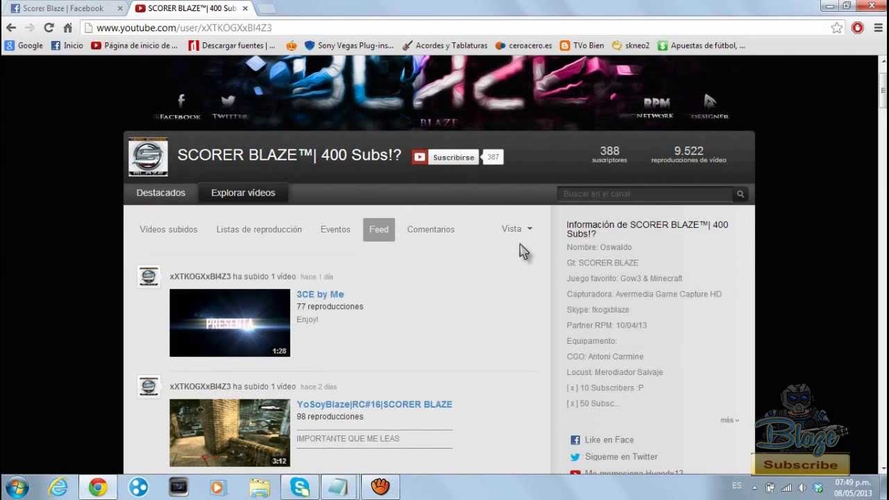Click the Suscribirse button

tap(444, 157)
